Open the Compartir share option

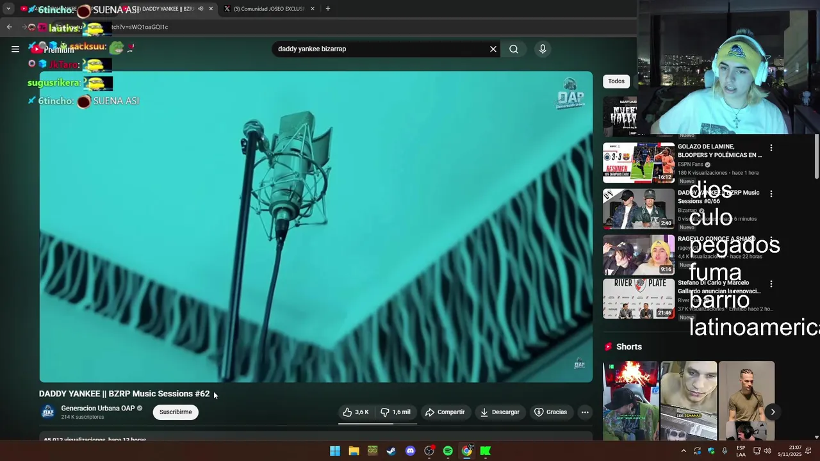point(445,412)
